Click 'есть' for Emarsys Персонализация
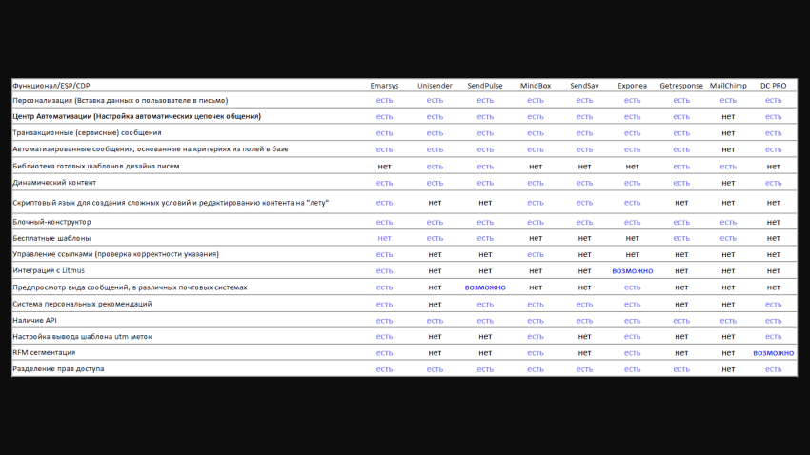Screen dimensions: 810x455 pyautogui.click(x=384, y=101)
